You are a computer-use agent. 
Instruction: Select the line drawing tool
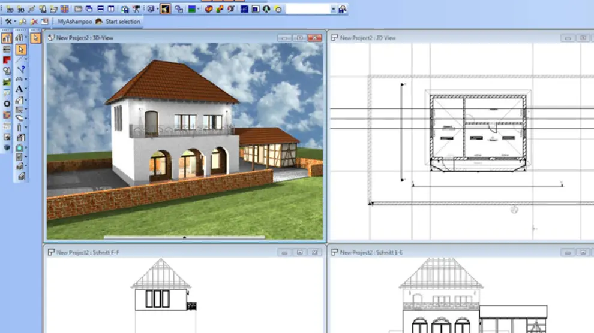20,59
